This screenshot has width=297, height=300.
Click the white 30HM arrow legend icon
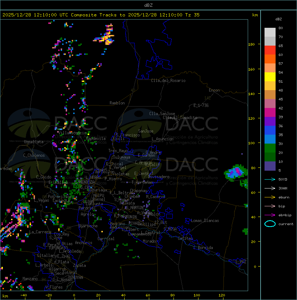click(270, 188)
